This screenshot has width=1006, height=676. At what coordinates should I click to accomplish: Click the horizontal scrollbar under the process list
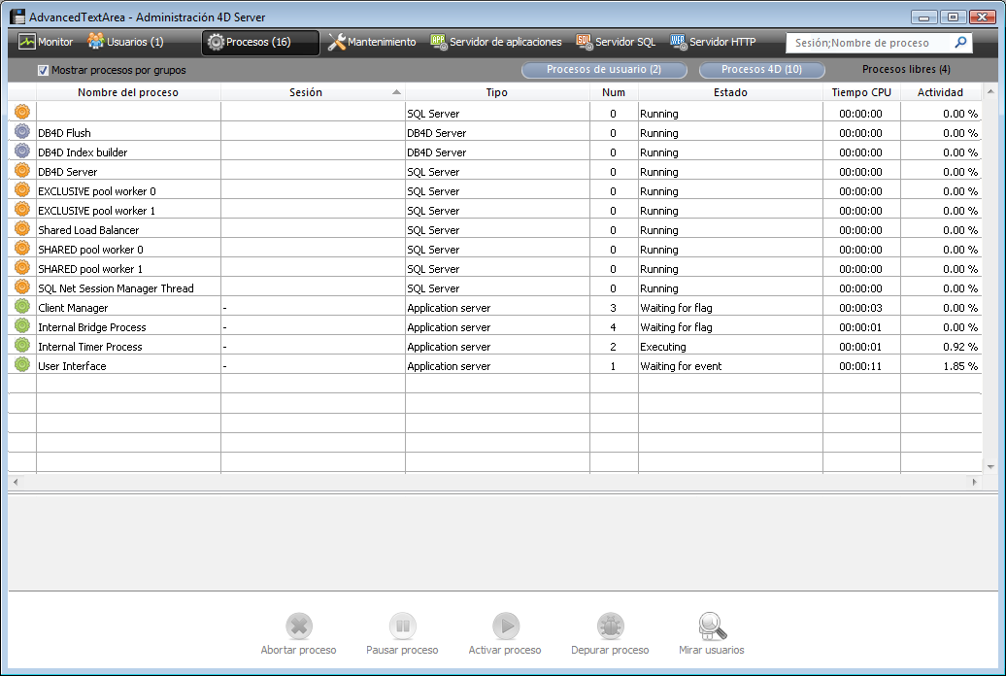click(x=495, y=482)
